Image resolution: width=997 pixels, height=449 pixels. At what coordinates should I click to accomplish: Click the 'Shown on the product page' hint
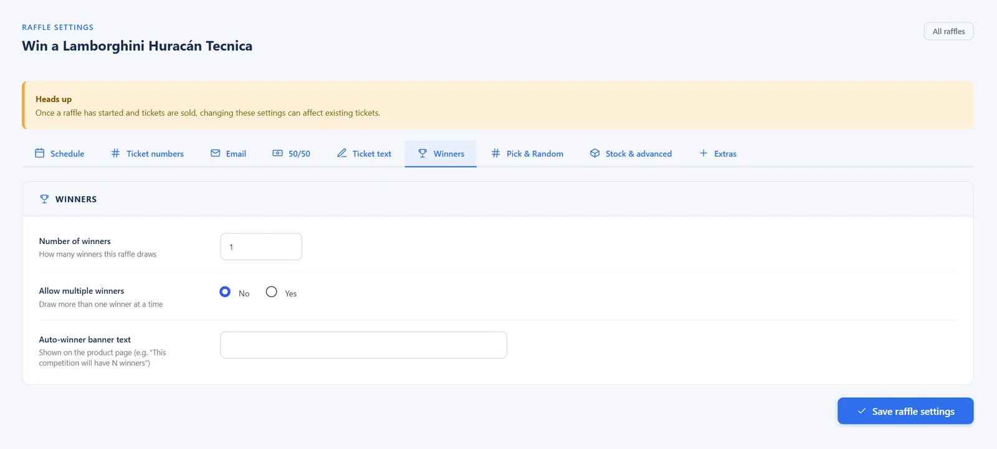102,357
